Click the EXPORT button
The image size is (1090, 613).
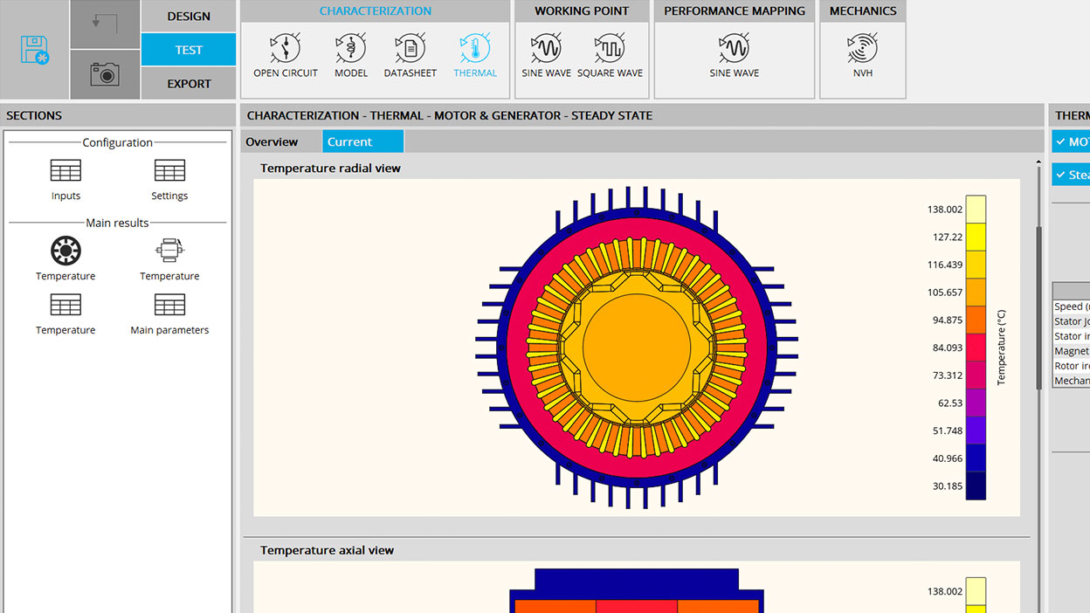click(189, 84)
